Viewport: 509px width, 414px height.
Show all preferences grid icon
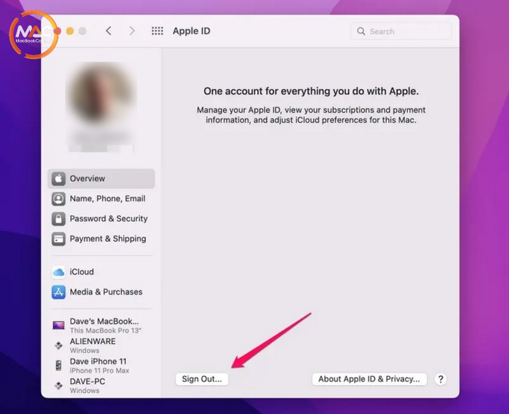(157, 31)
